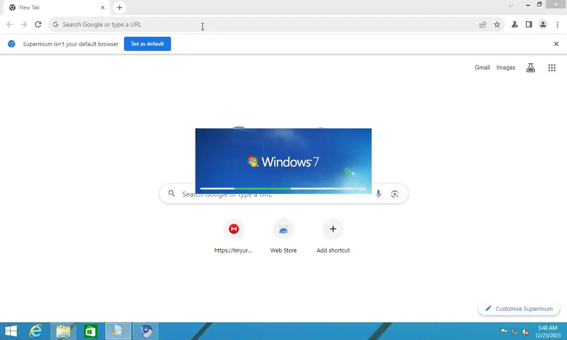Click Set as default button
The width and height of the screenshot is (567, 340).
[148, 44]
